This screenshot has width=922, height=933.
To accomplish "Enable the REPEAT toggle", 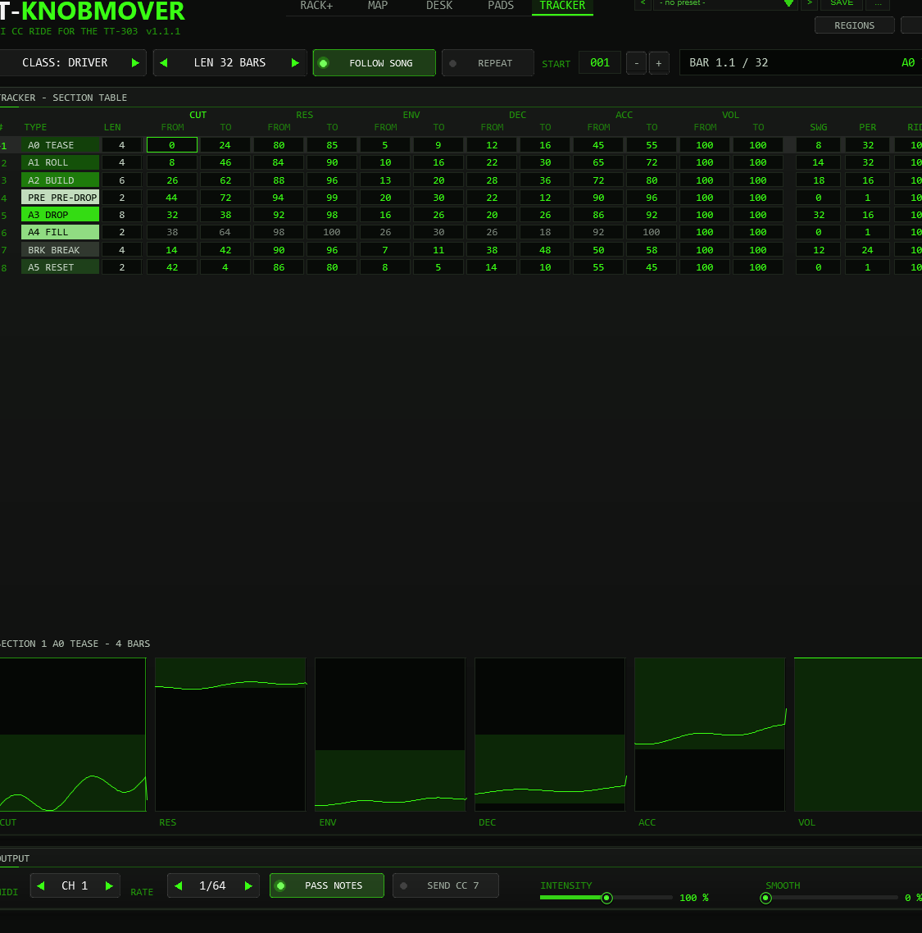I will [488, 63].
